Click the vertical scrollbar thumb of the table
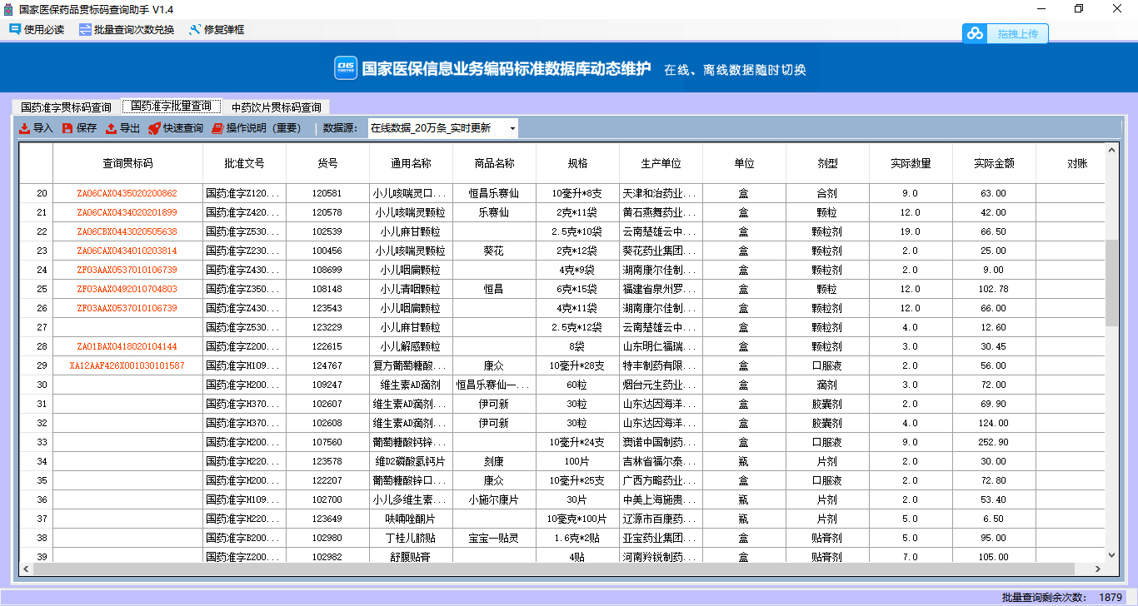Screen dimensions: 1138x606 (x=1111, y=283)
